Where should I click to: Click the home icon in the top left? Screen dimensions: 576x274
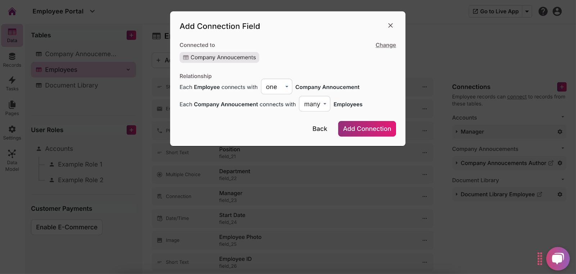pos(12,12)
